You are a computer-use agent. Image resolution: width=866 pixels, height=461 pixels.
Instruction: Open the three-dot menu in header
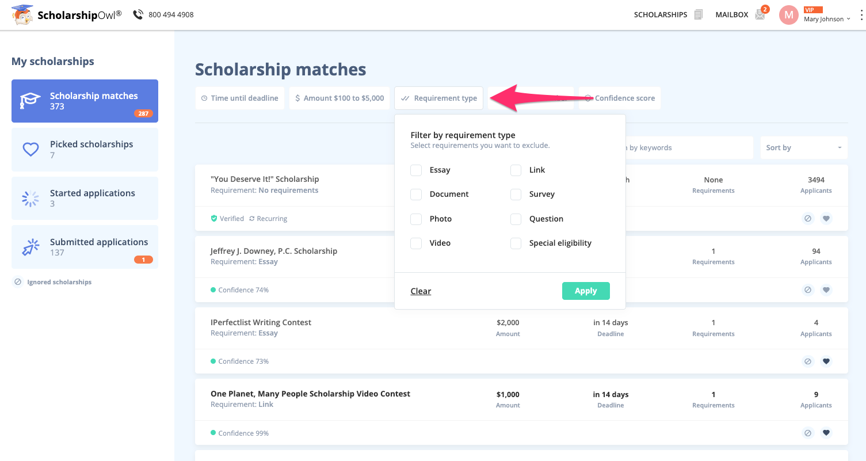pos(861,15)
